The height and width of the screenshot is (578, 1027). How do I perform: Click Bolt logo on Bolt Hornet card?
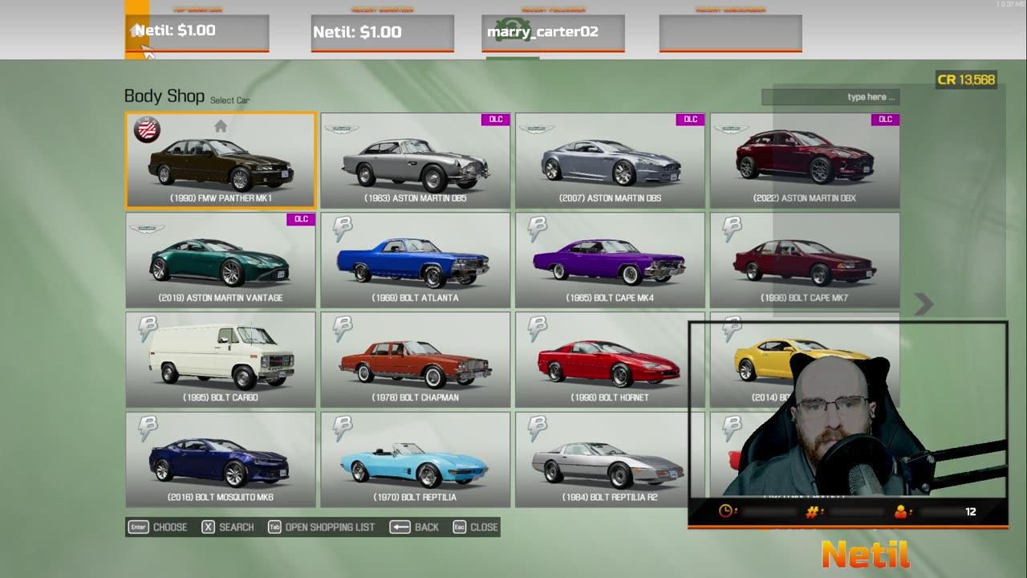tap(538, 328)
